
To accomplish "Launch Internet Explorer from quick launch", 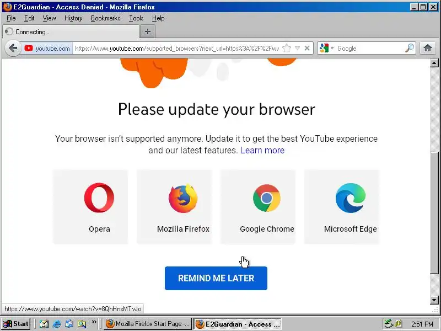I will (x=57, y=324).
